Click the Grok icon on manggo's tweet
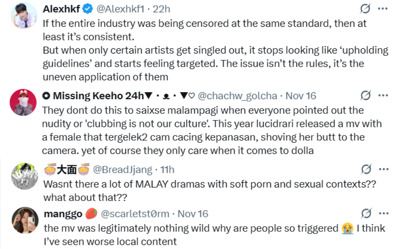Screen dimensions: 400x249 point(365,213)
